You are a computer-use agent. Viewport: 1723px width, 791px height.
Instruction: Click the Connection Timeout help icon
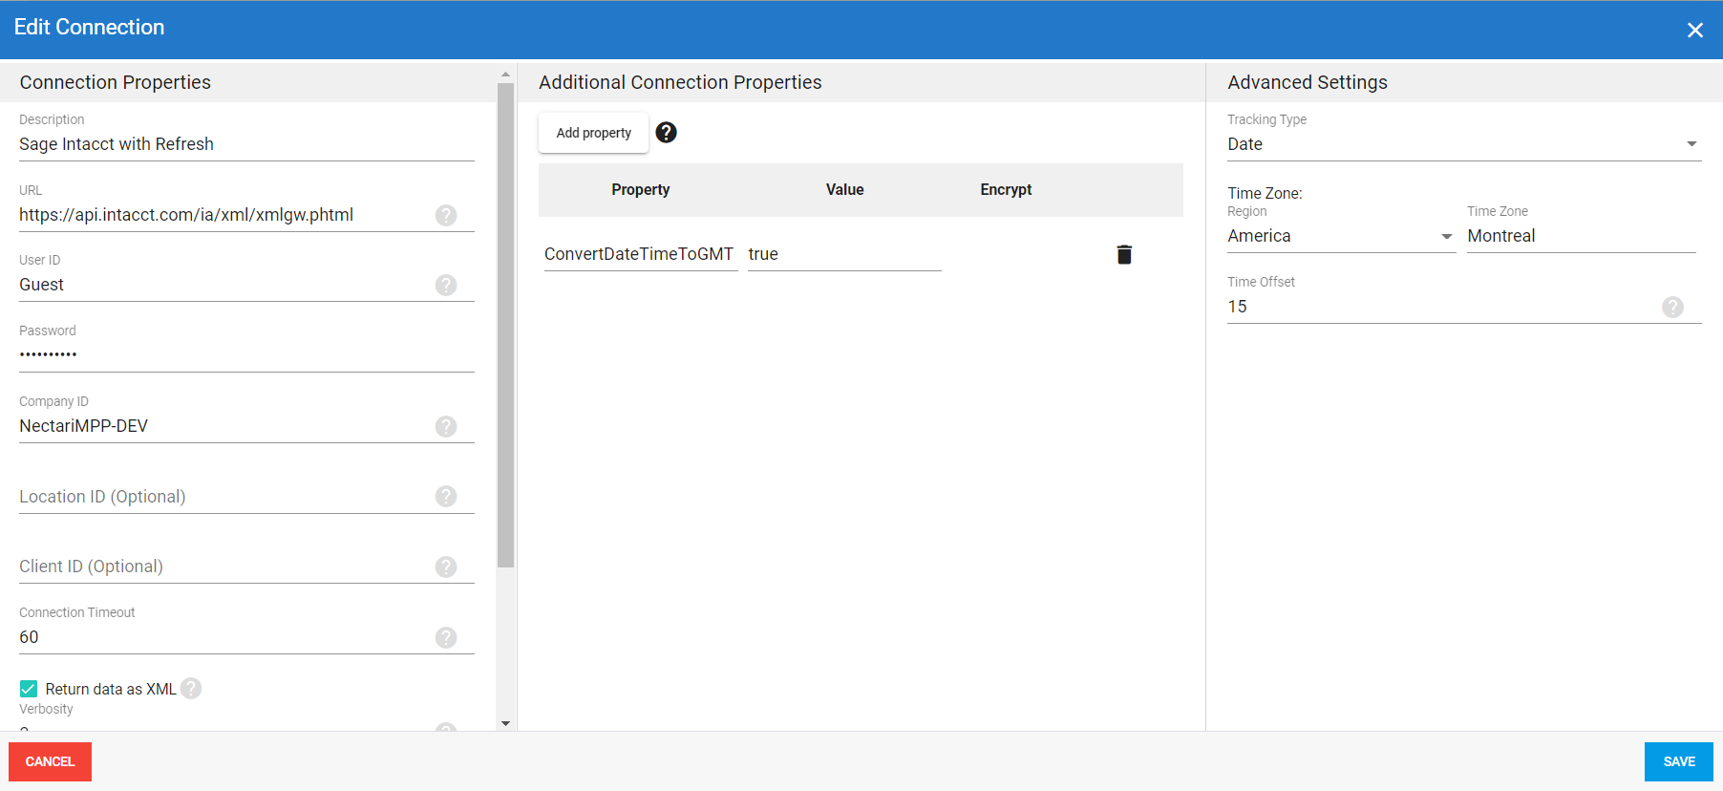[446, 637]
